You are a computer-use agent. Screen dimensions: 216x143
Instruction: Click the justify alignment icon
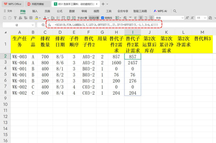click(151, 18)
